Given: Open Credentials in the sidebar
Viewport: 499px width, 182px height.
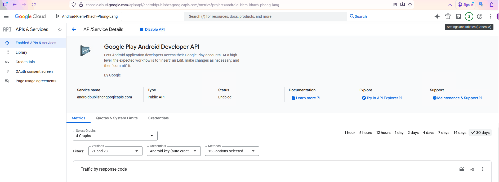Looking at the screenshot, I should (x=33, y=62).
